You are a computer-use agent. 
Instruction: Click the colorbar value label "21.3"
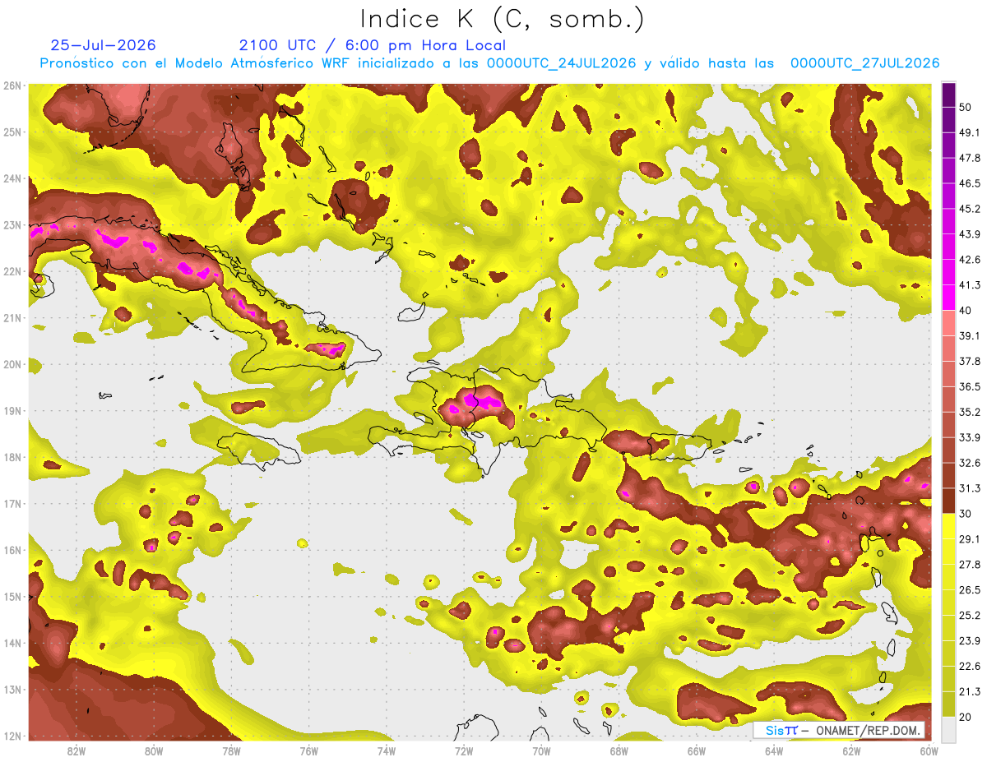point(971,690)
